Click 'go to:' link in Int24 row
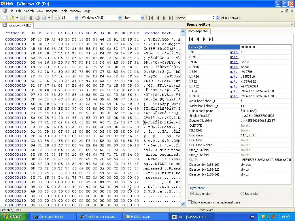This screenshot has height=221, width=295. (x=234, y=72)
